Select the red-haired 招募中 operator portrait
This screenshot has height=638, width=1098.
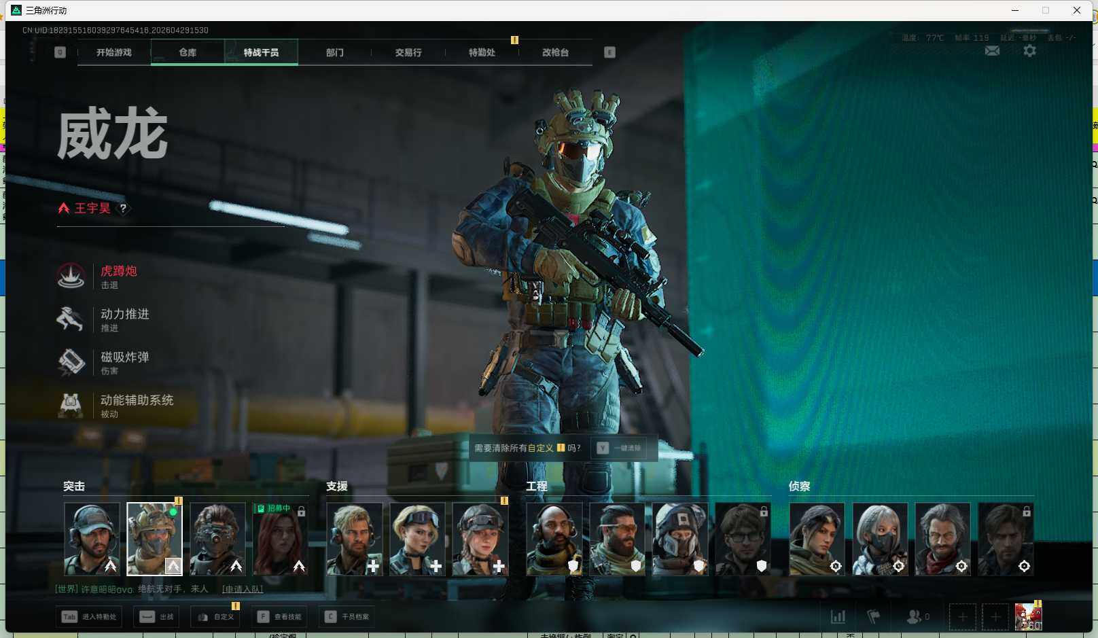click(280, 539)
